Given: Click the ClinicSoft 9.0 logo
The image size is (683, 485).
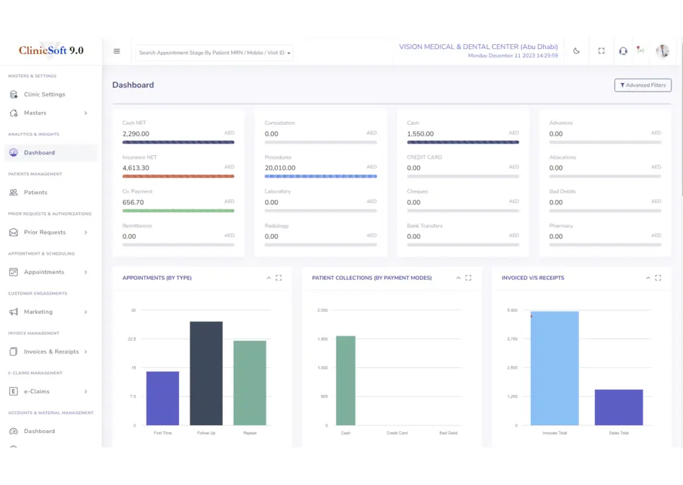Looking at the screenshot, I should (51, 51).
